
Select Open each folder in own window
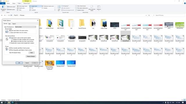[x=18, y=33]
